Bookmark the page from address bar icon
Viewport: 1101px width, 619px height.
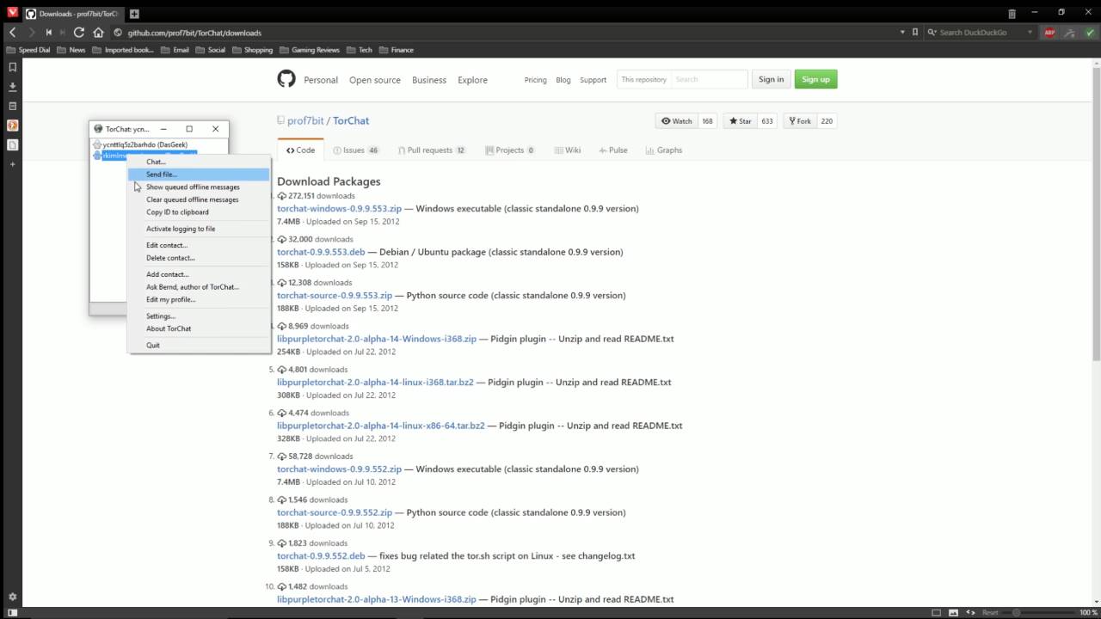pyautogui.click(x=914, y=32)
